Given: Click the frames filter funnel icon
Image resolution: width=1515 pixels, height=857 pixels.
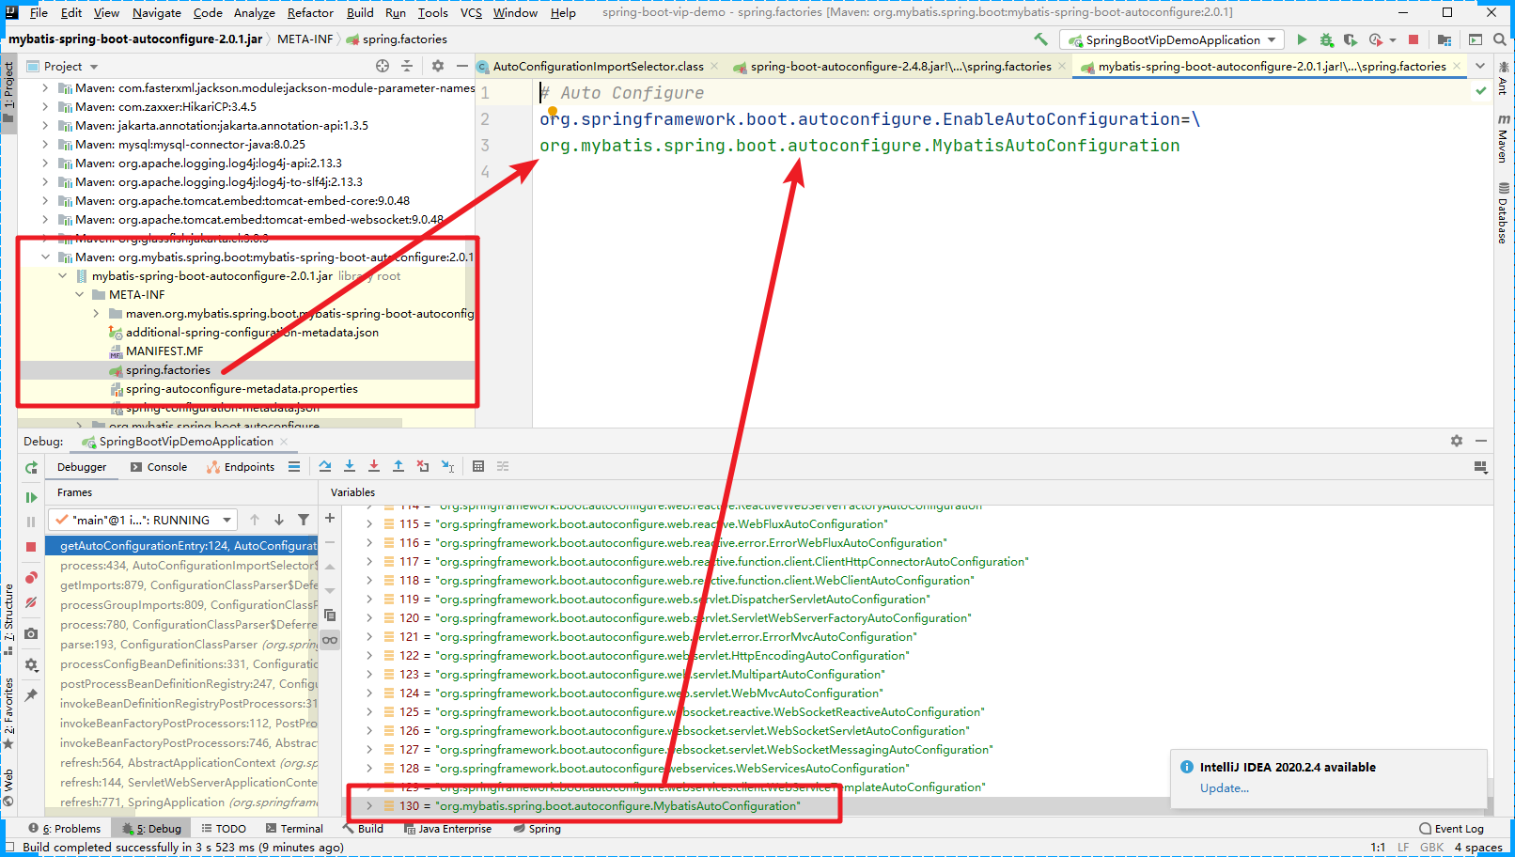Looking at the screenshot, I should (304, 520).
